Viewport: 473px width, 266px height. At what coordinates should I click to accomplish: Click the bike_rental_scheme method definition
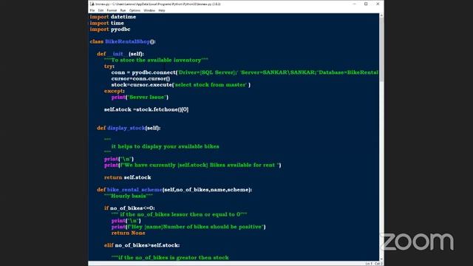[174, 190]
